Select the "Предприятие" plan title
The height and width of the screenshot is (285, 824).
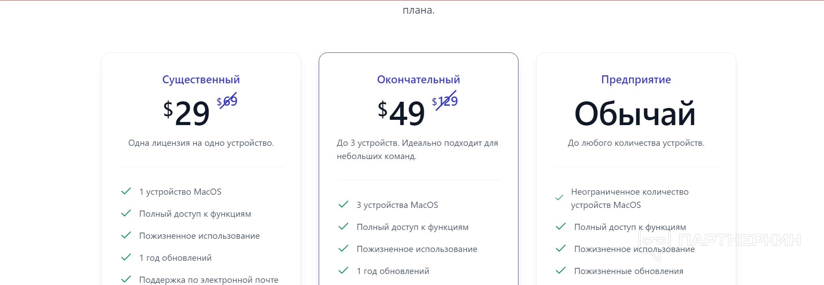click(x=636, y=80)
